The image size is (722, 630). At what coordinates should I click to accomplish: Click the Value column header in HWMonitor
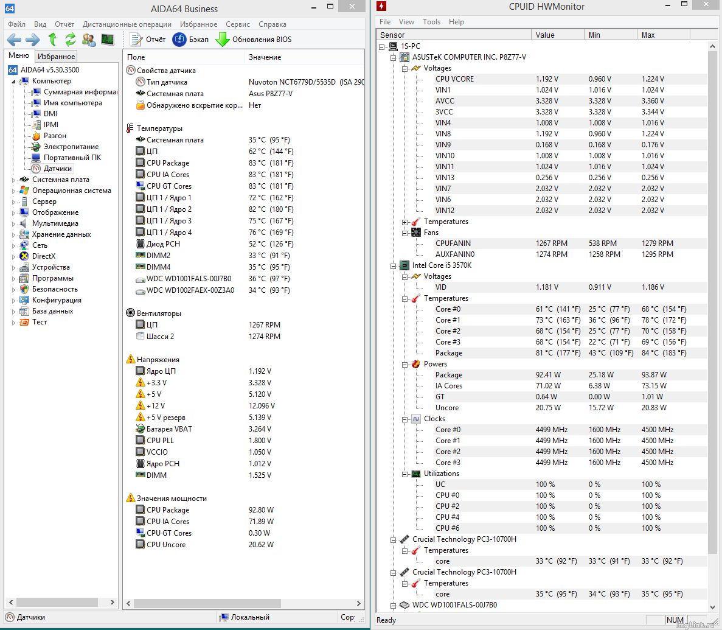click(x=557, y=35)
